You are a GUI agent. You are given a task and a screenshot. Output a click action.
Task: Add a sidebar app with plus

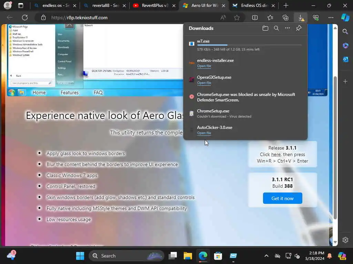tap(345, 81)
